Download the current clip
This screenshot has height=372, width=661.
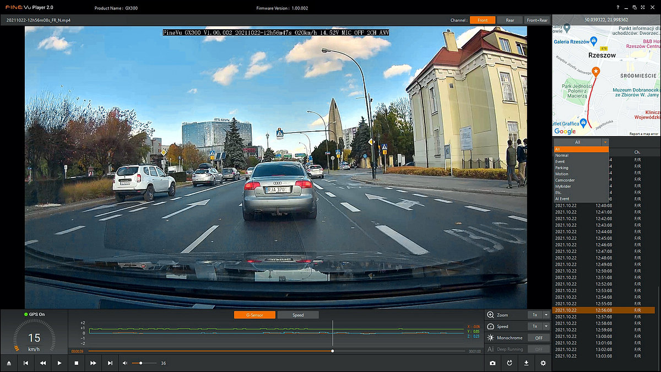[527, 363]
